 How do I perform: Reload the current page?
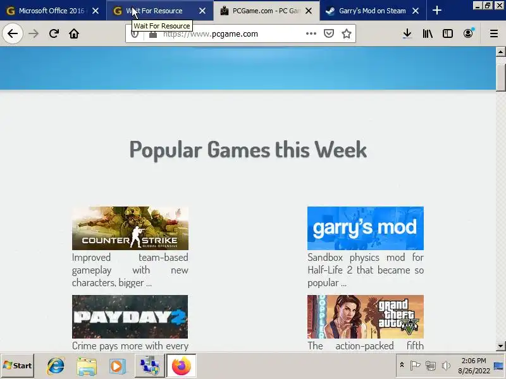point(54,33)
